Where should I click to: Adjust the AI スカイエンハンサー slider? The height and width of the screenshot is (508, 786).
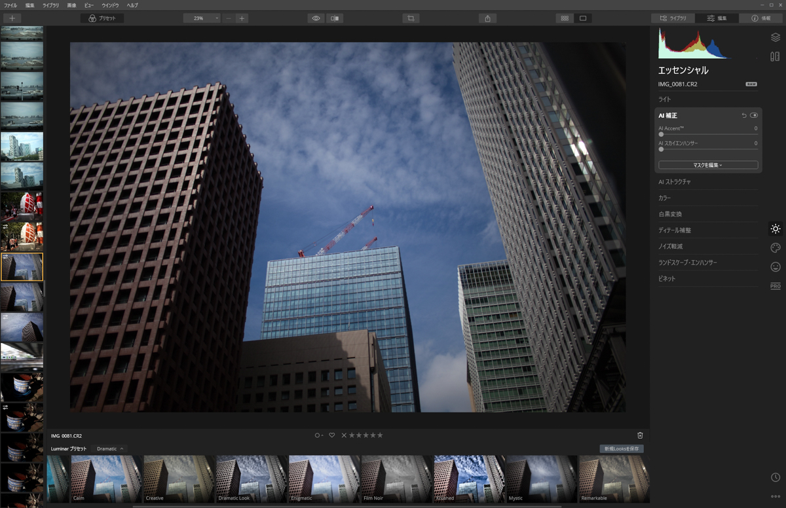[708, 149]
